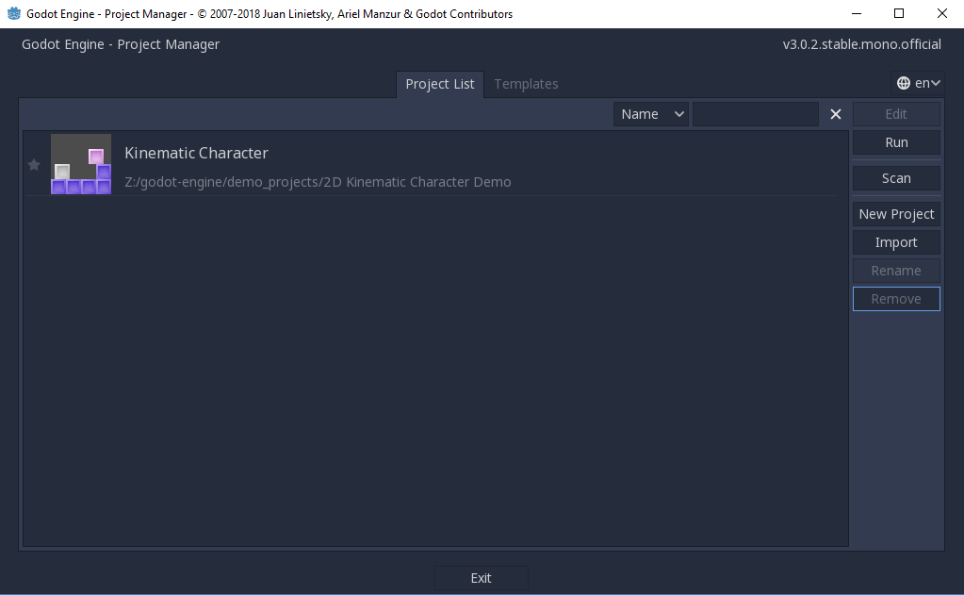The image size is (964, 595).
Task: Clear the search filter using the X icon
Action: coord(835,113)
